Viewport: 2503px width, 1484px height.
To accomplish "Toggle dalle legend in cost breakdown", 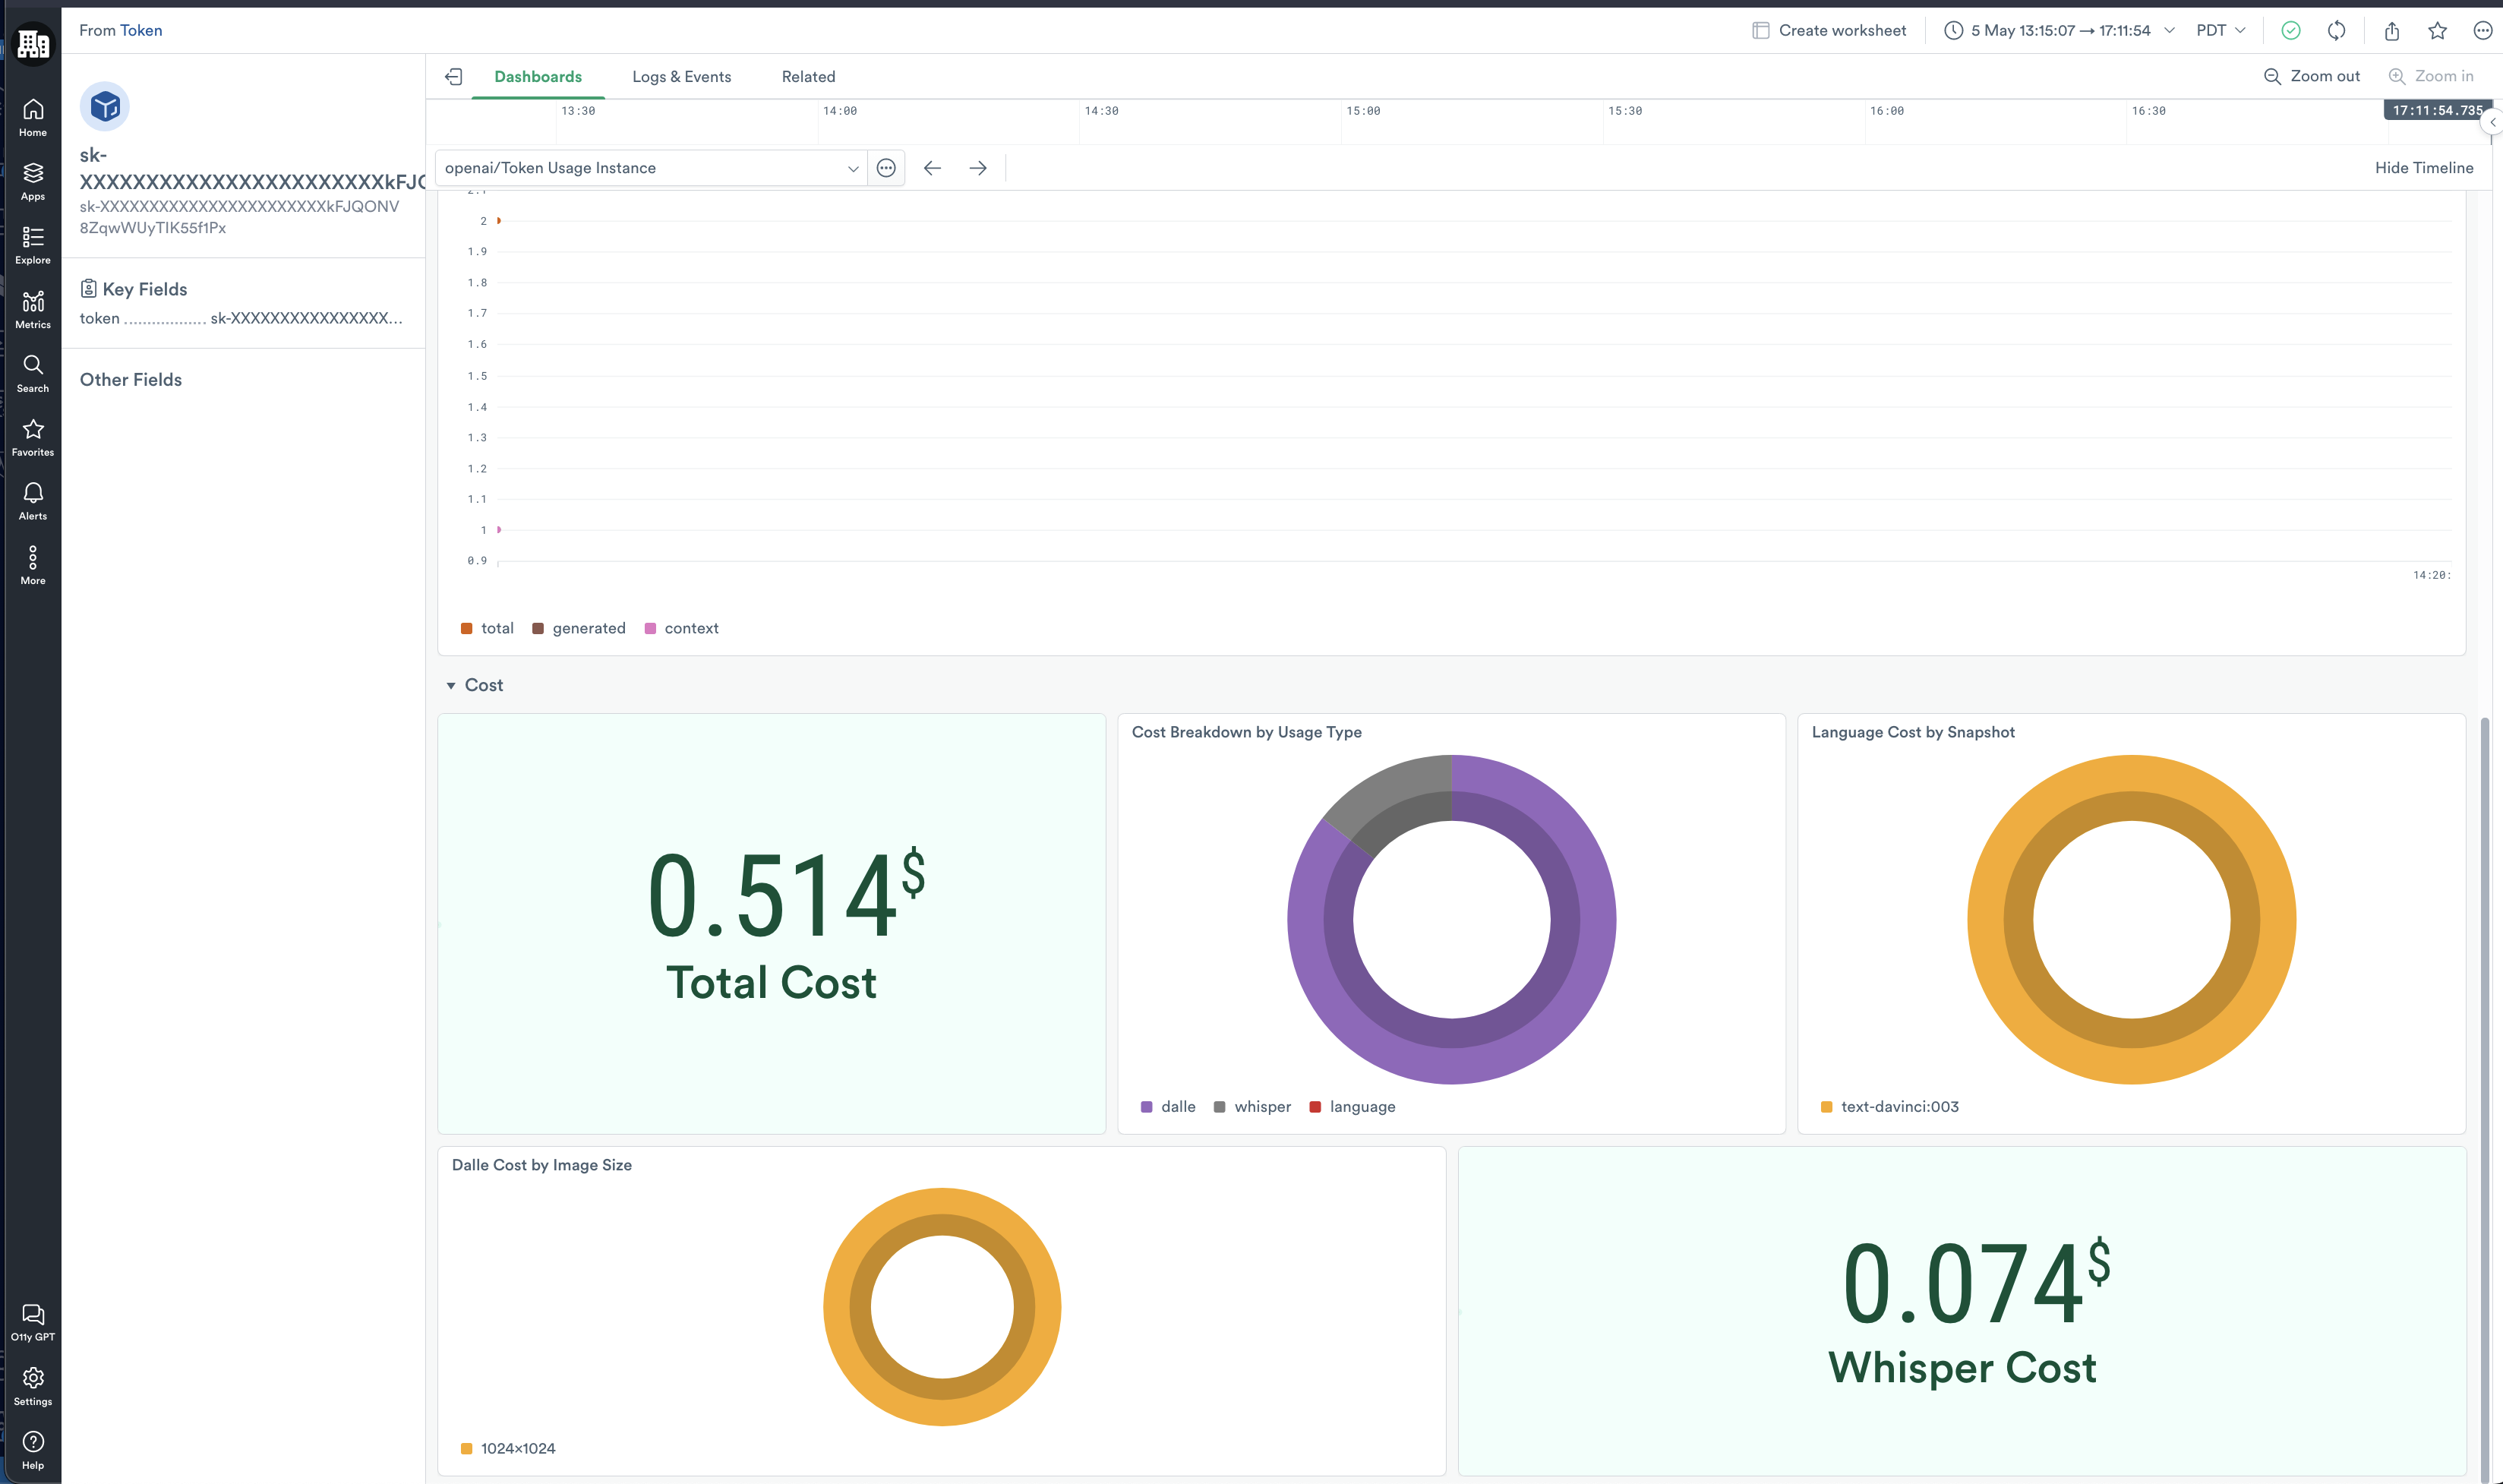I will [1167, 1107].
